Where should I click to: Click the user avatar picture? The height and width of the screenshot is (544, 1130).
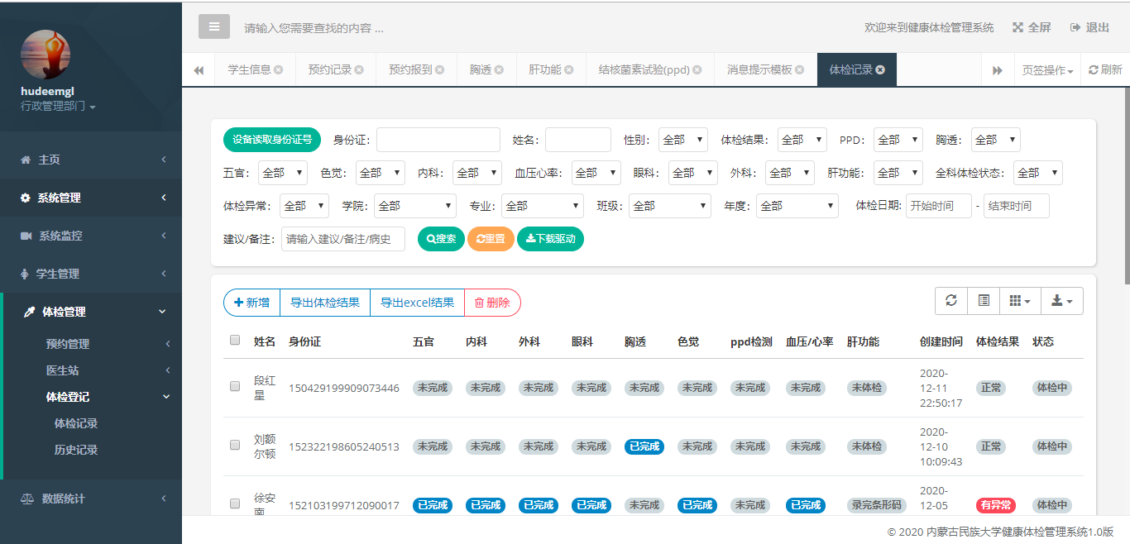(45, 55)
